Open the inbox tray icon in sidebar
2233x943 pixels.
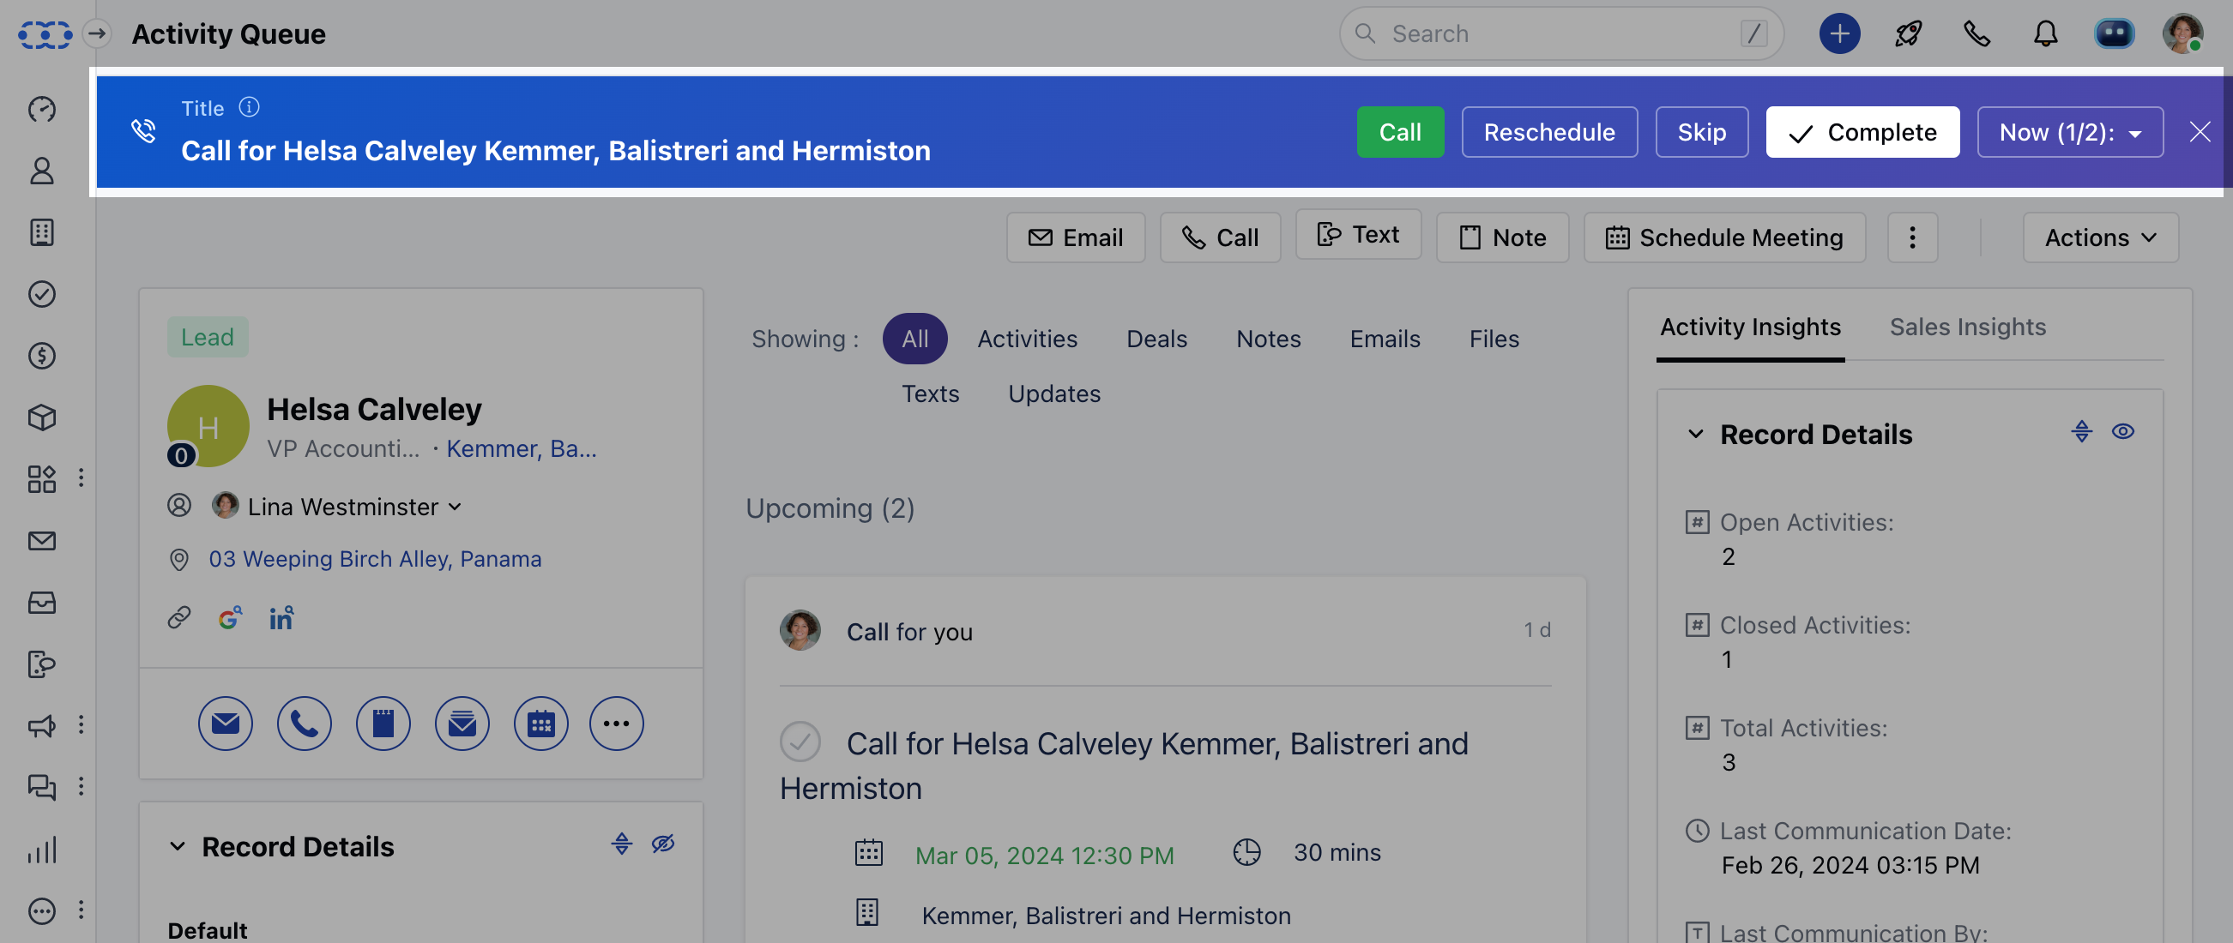42,603
